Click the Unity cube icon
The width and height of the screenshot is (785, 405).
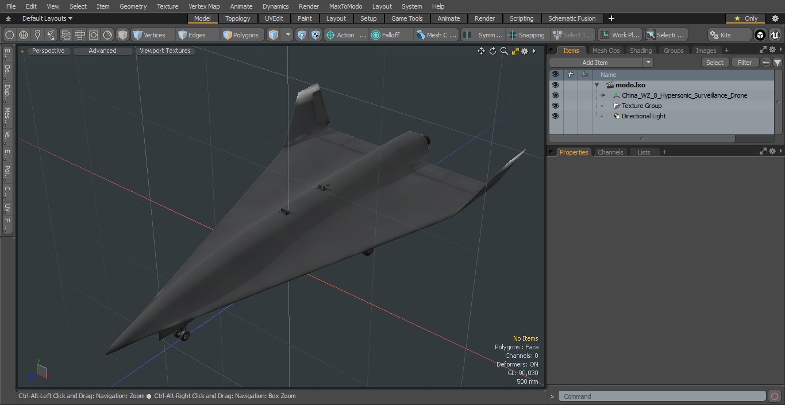pos(760,35)
